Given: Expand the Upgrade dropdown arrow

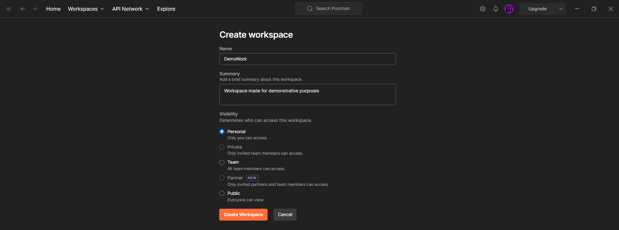Looking at the screenshot, I should pos(561,9).
